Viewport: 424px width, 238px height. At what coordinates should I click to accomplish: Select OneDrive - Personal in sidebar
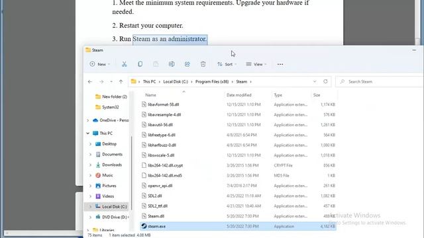[x=111, y=120]
